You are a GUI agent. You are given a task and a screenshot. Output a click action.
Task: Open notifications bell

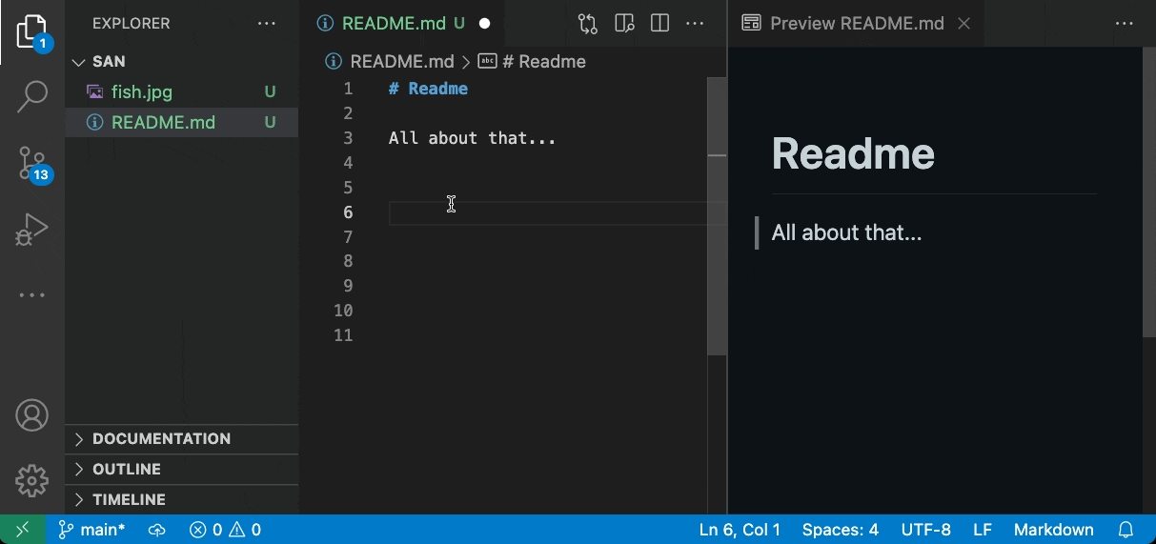pyautogui.click(x=1126, y=530)
